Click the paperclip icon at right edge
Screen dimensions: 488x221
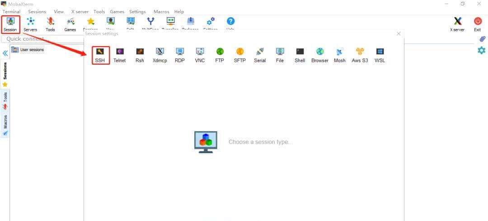[482, 39]
